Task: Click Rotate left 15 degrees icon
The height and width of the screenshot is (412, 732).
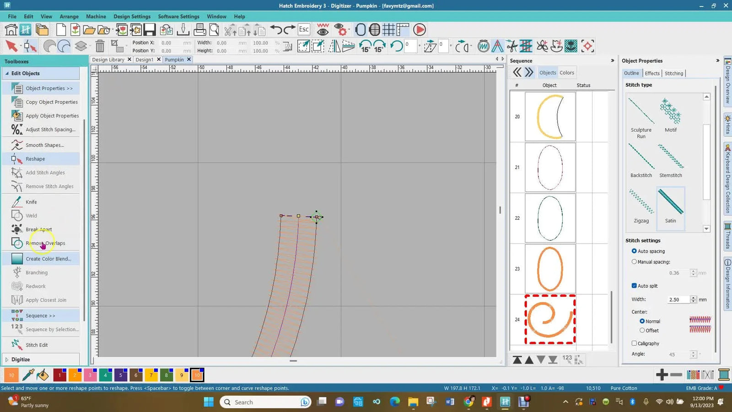Action: (365, 46)
